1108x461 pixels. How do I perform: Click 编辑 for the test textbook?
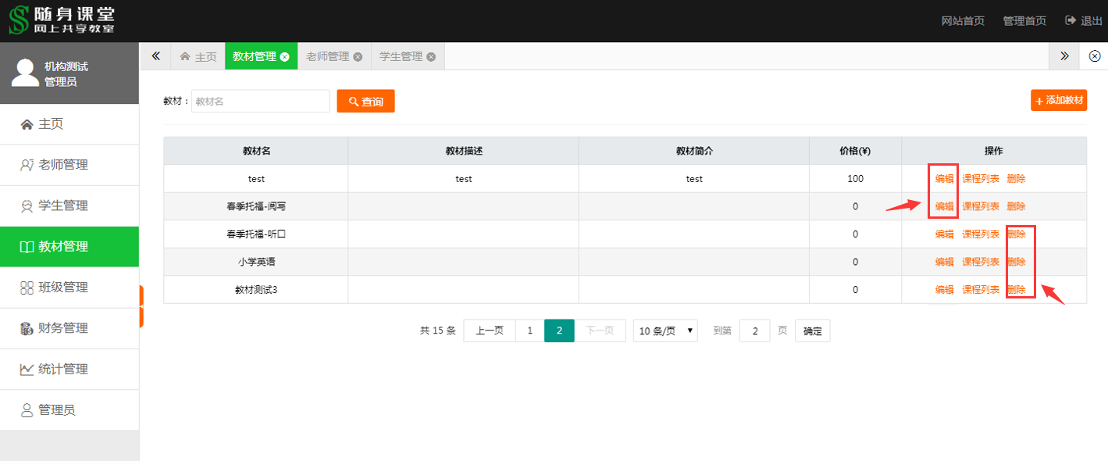(x=944, y=179)
